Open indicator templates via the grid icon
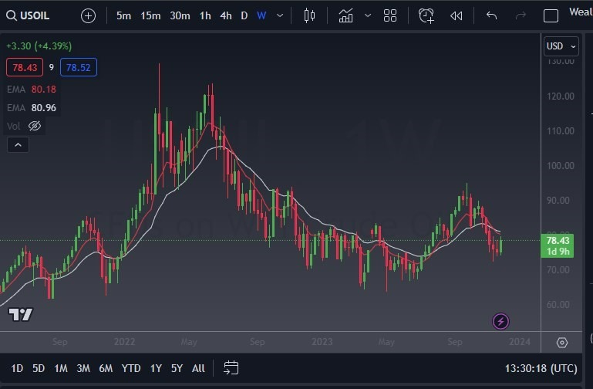The image size is (593, 389). [x=390, y=16]
